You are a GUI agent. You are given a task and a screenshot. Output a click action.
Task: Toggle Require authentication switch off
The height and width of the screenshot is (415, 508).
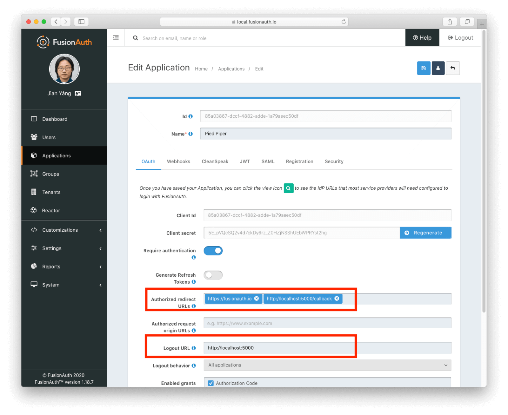[x=213, y=251]
